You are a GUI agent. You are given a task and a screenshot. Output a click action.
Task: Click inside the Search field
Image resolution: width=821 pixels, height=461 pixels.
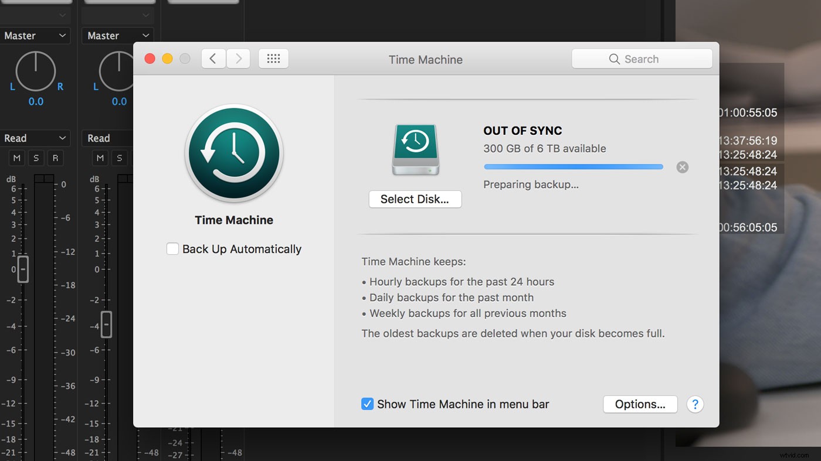click(642, 59)
